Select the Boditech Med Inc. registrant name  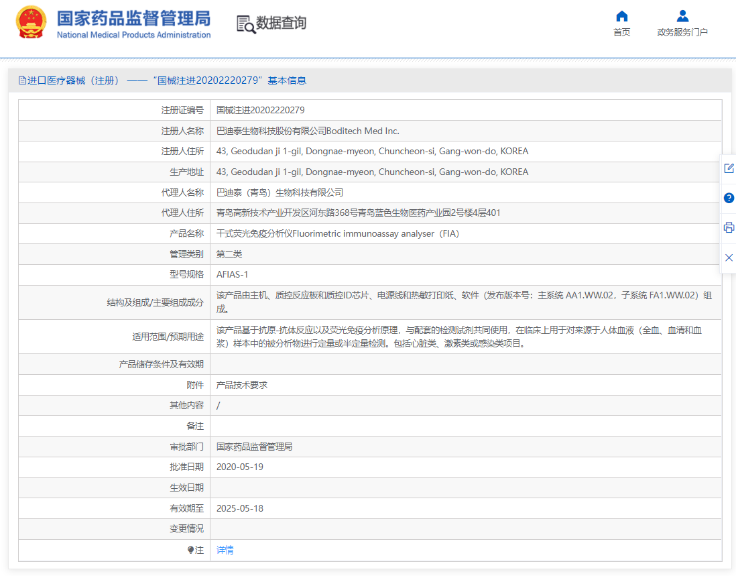[x=308, y=131]
